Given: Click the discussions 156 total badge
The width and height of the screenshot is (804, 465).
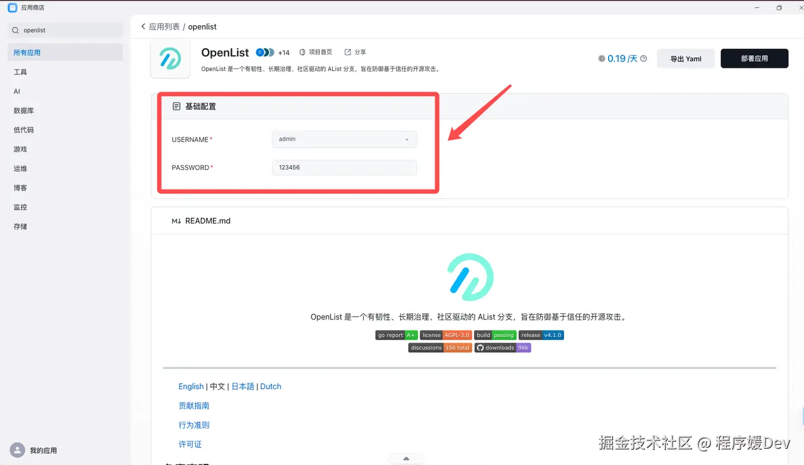Looking at the screenshot, I should point(440,348).
